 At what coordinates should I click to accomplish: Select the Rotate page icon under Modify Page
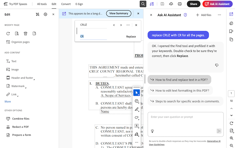8,33
